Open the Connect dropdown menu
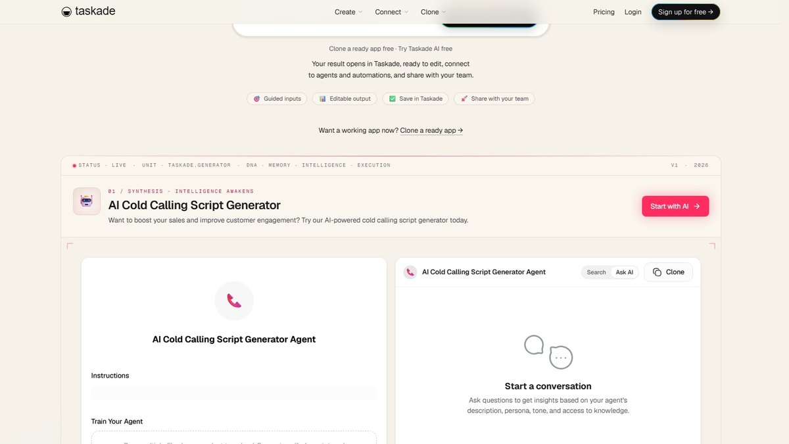 pos(391,12)
